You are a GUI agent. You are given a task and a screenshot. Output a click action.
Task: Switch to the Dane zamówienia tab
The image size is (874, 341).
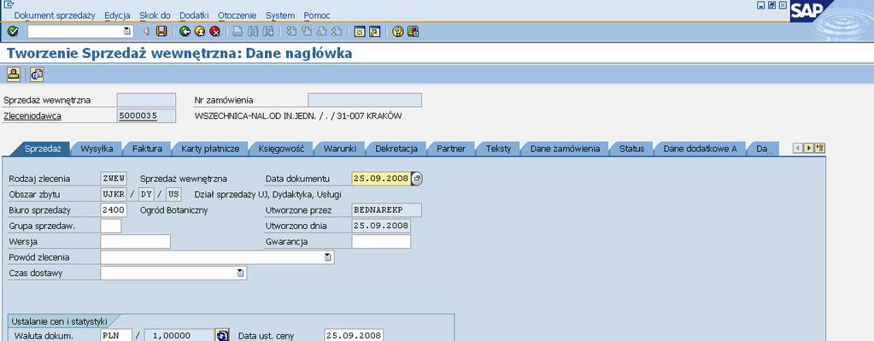(x=565, y=149)
